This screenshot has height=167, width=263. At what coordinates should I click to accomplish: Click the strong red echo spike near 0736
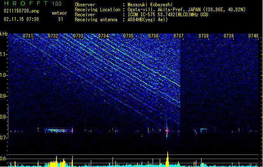(x=167, y=132)
